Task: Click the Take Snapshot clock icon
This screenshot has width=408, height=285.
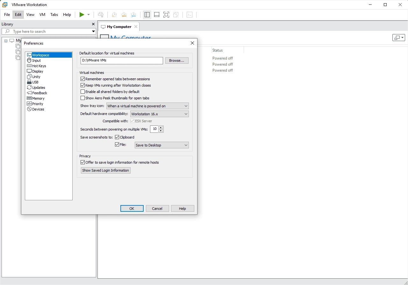Action: (114, 15)
